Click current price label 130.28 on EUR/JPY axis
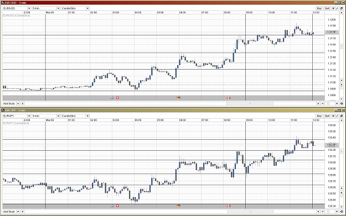Screen dimensions: 346x216 (x=331, y=145)
